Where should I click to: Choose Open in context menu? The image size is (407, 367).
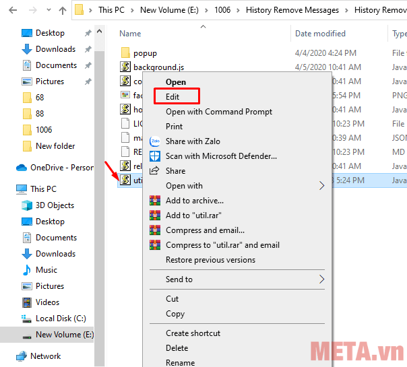[x=176, y=82]
